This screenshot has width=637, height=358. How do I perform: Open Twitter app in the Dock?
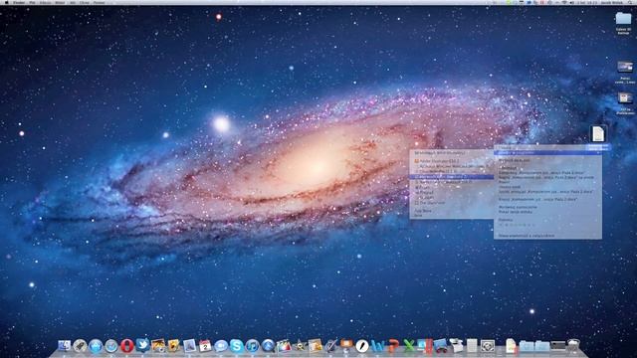coord(142,345)
